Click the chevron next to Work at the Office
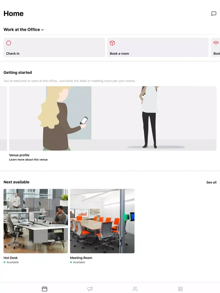Viewport: 220px width, 293px height. [42, 30]
